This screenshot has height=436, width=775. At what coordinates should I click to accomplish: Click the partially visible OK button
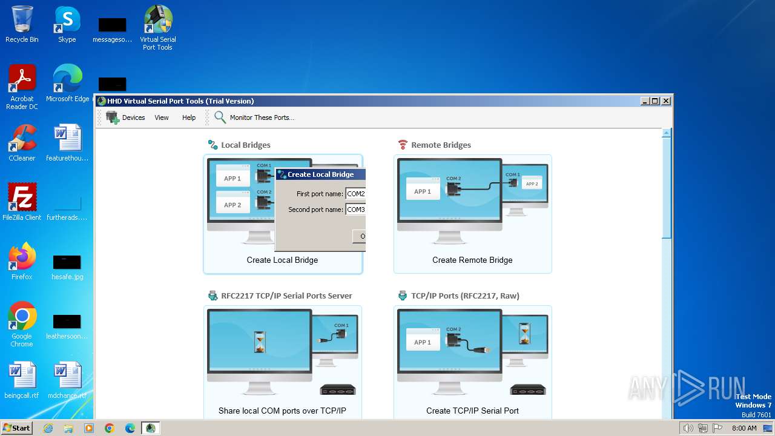[359, 236]
